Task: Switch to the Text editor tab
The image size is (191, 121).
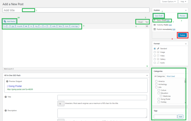Action: pos(147,22)
